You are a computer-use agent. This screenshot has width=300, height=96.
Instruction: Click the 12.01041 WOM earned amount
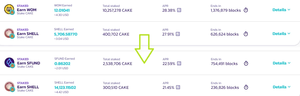62,10
